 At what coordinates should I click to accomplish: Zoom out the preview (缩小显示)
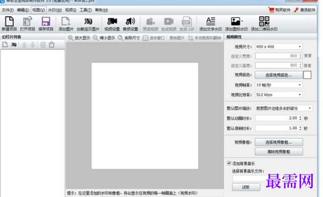(104, 38)
